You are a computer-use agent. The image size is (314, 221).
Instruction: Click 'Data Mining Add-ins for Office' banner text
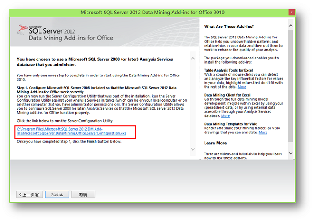point(71,38)
